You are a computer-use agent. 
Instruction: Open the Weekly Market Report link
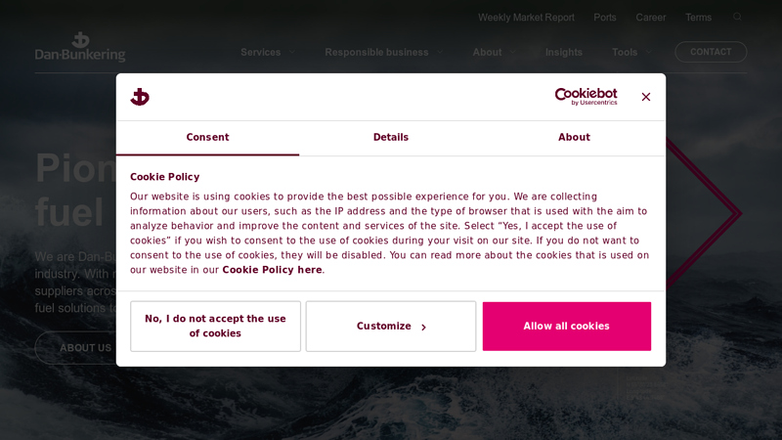tap(526, 18)
